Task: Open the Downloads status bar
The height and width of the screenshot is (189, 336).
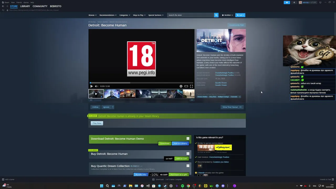Action: pos(167,180)
